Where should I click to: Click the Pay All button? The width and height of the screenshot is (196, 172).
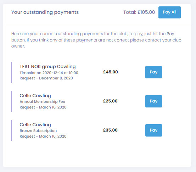point(169,12)
